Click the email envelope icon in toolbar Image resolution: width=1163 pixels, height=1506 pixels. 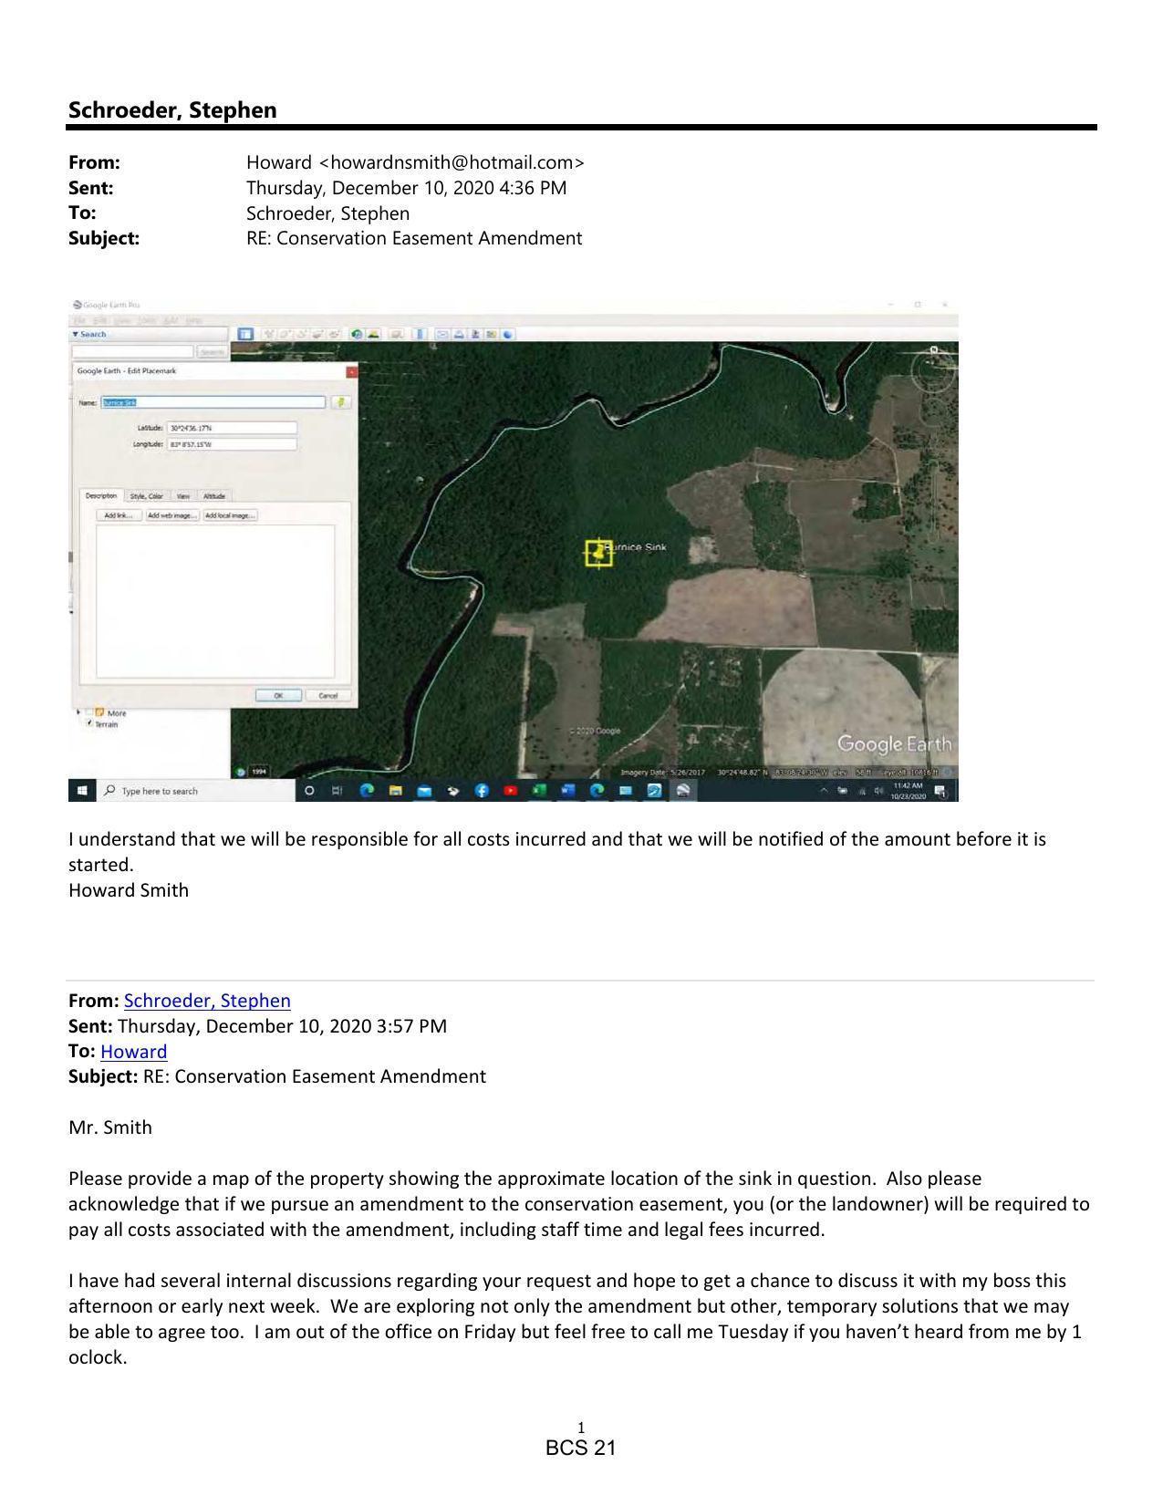442,334
